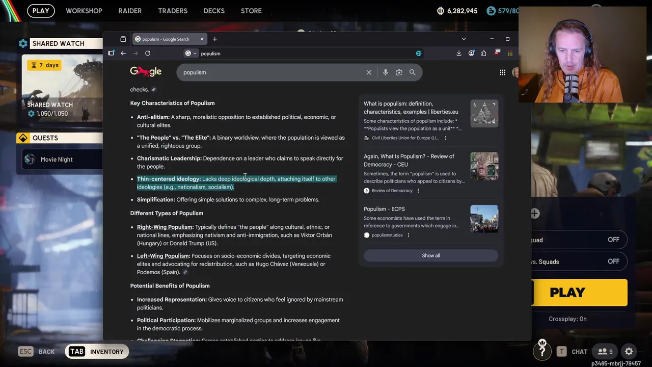Click the browser back arrow
Viewport: 652px width, 367px height.
123,53
